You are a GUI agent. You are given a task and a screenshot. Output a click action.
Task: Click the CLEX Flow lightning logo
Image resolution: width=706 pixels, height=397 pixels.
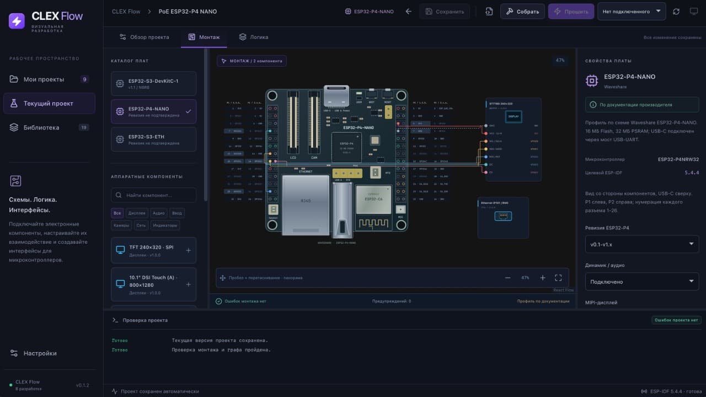click(17, 21)
